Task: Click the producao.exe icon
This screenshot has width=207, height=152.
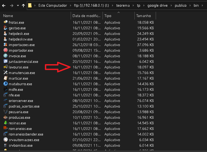Action: (6, 117)
